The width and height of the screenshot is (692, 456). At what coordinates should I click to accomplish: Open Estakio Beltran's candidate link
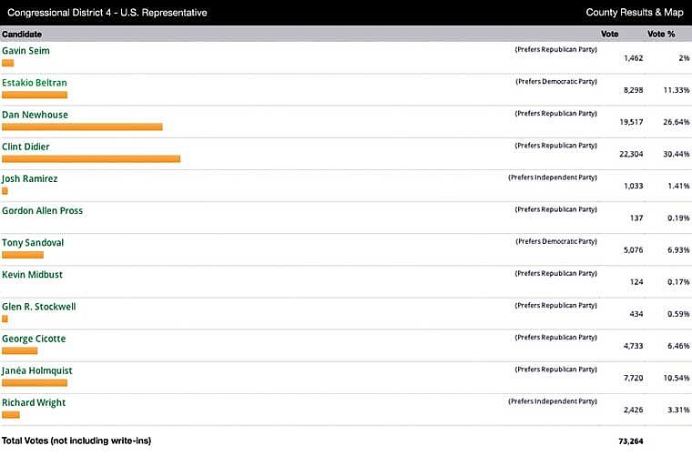point(35,83)
